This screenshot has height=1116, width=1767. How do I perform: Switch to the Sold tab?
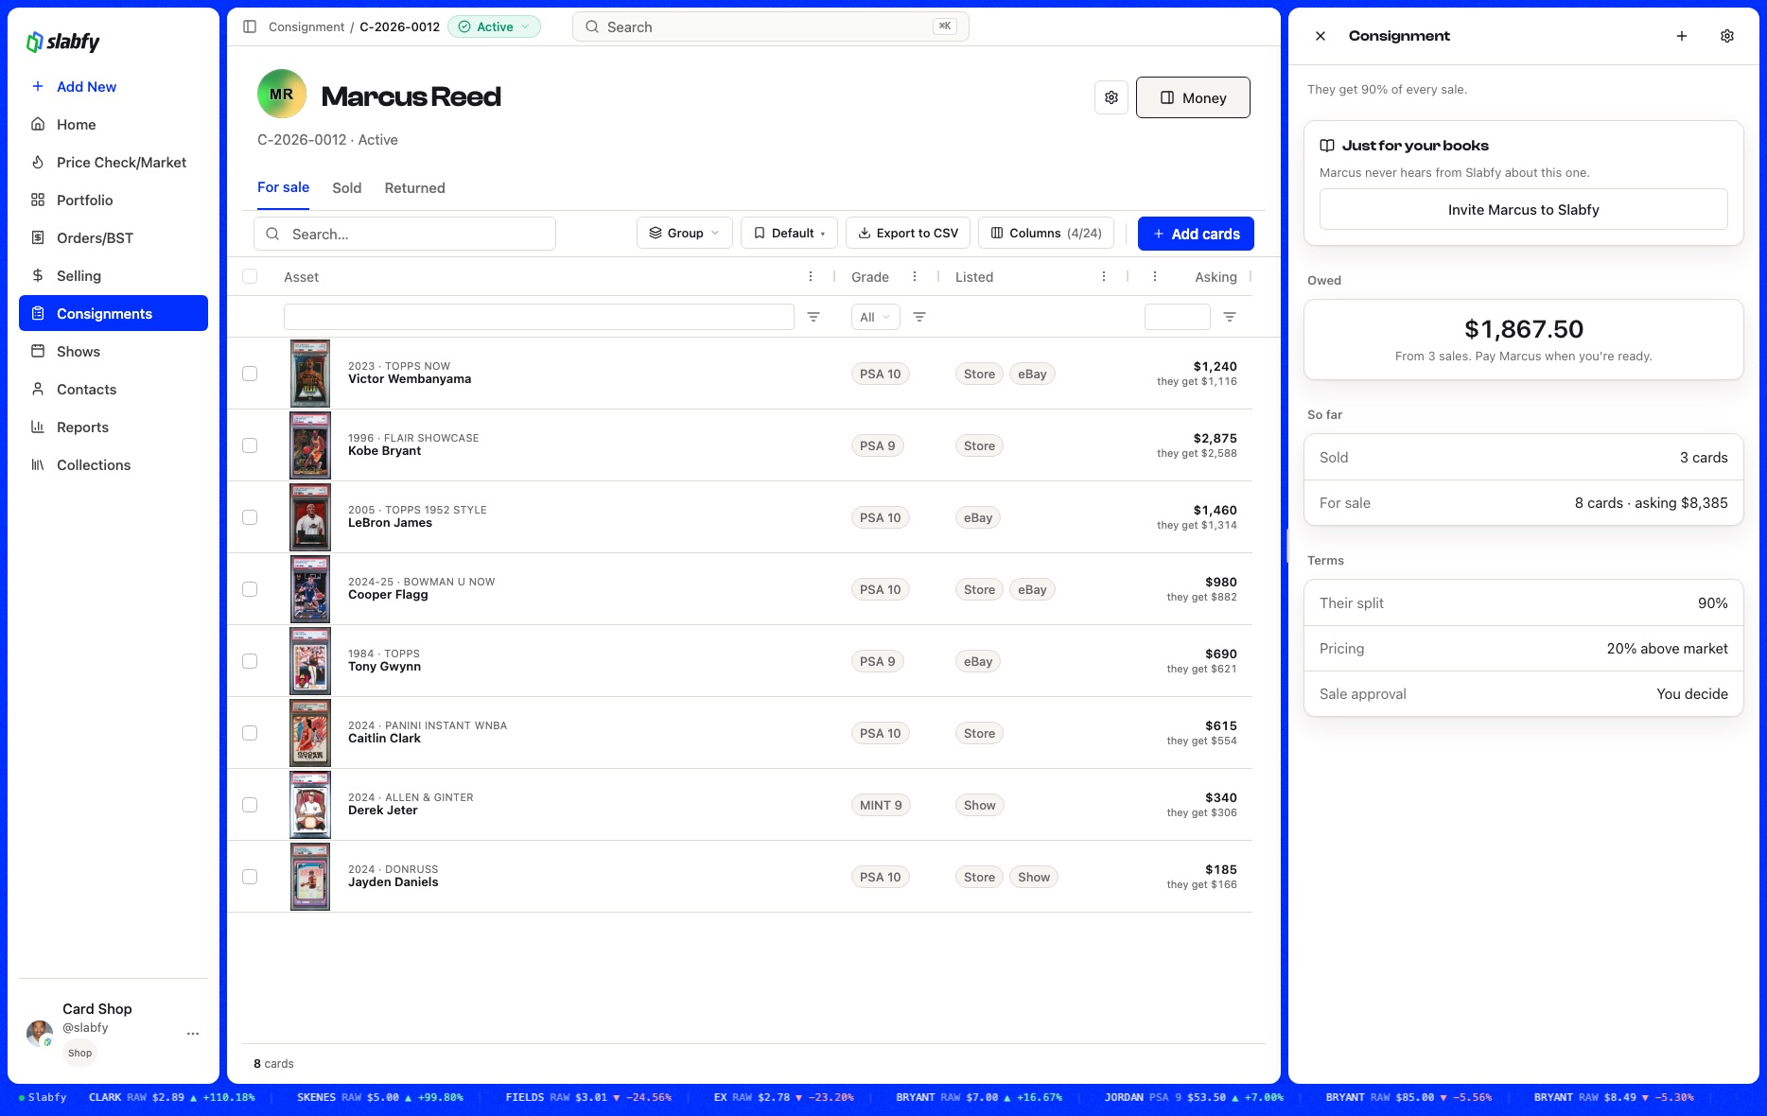tap(347, 187)
